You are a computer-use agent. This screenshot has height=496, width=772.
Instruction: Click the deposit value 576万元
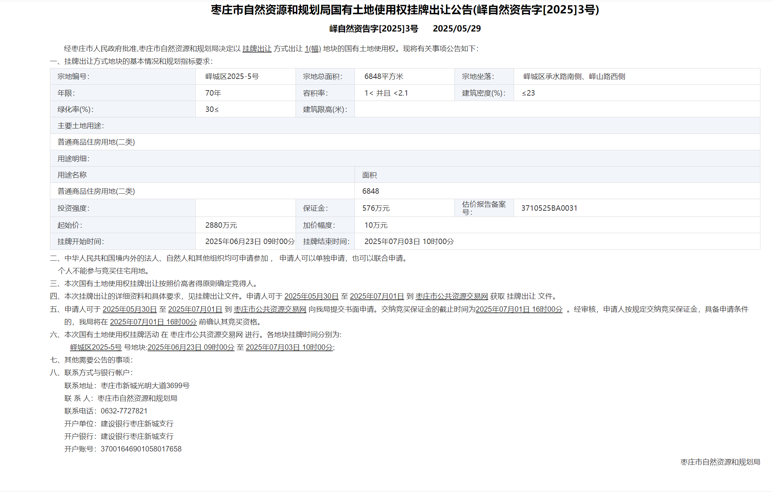(376, 208)
